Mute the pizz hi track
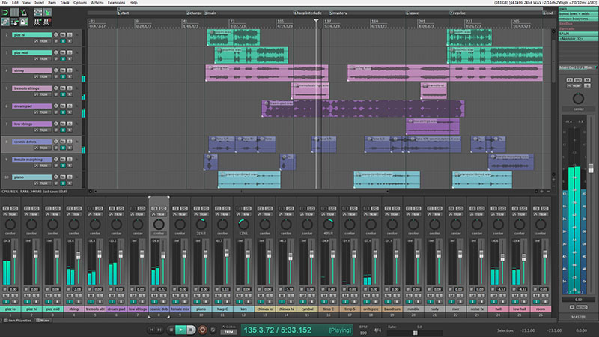The image size is (599, 337). click(63, 34)
